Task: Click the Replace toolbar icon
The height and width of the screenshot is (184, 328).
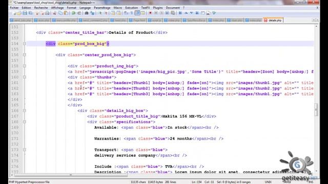Action: (92, 13)
